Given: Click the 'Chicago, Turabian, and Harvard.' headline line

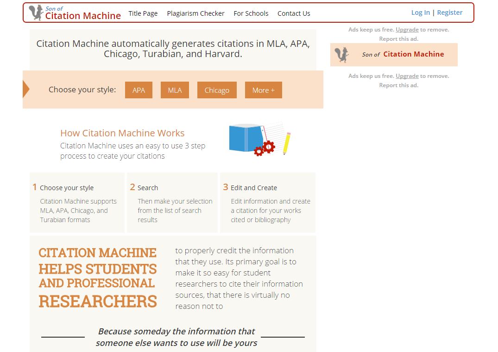Looking at the screenshot, I should coord(173,54).
